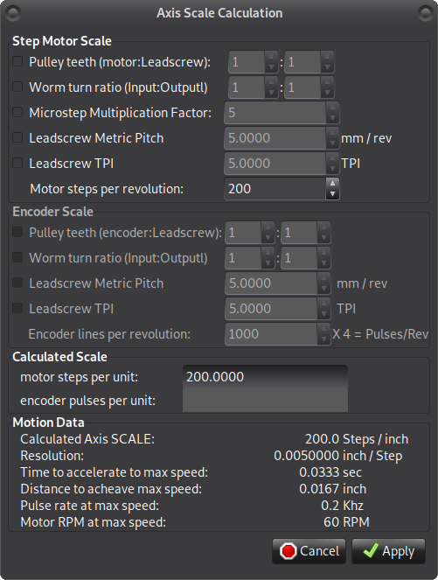Click the Step Motor Leadscrew Metric Pitch value field

[x=275, y=138]
